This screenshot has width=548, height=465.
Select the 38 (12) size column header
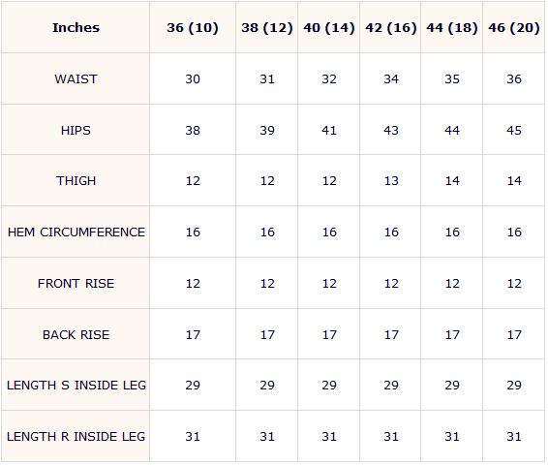(267, 28)
